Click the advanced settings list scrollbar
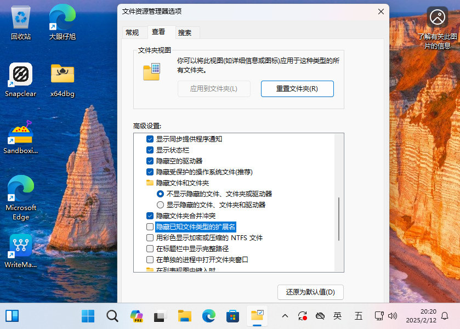460x329 pixels. tap(339, 219)
